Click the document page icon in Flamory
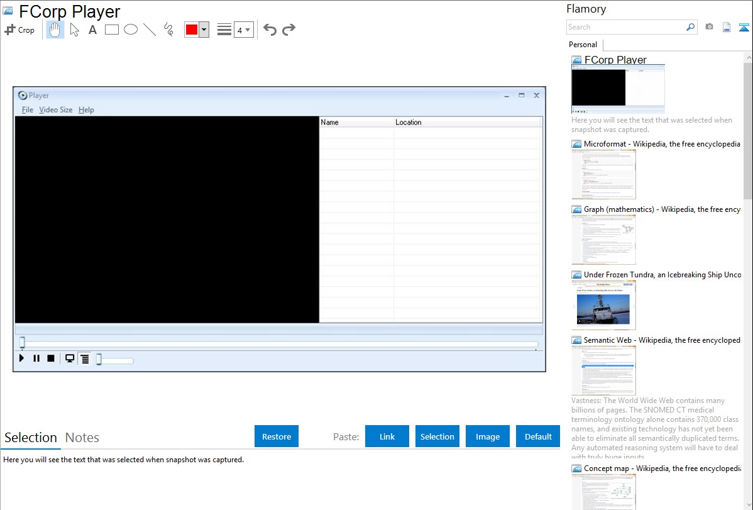Viewport: 753px width, 510px height. [727, 27]
